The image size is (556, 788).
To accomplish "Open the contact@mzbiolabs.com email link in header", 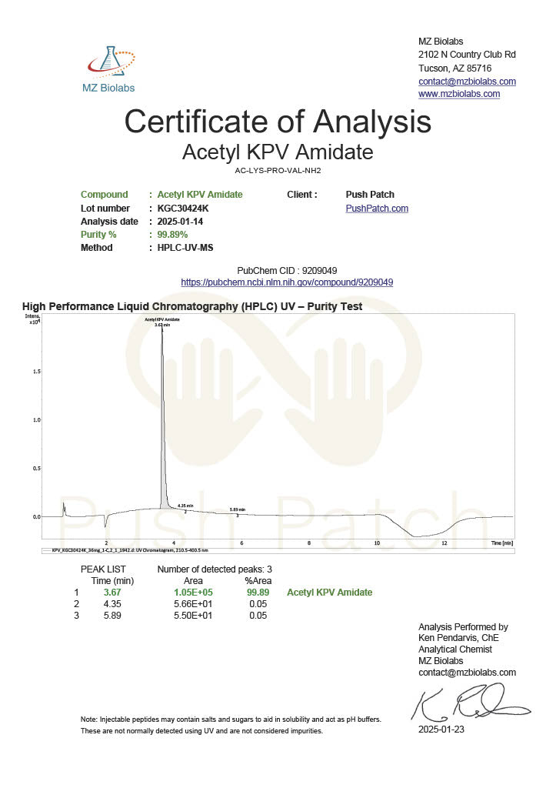I will 467,82.
